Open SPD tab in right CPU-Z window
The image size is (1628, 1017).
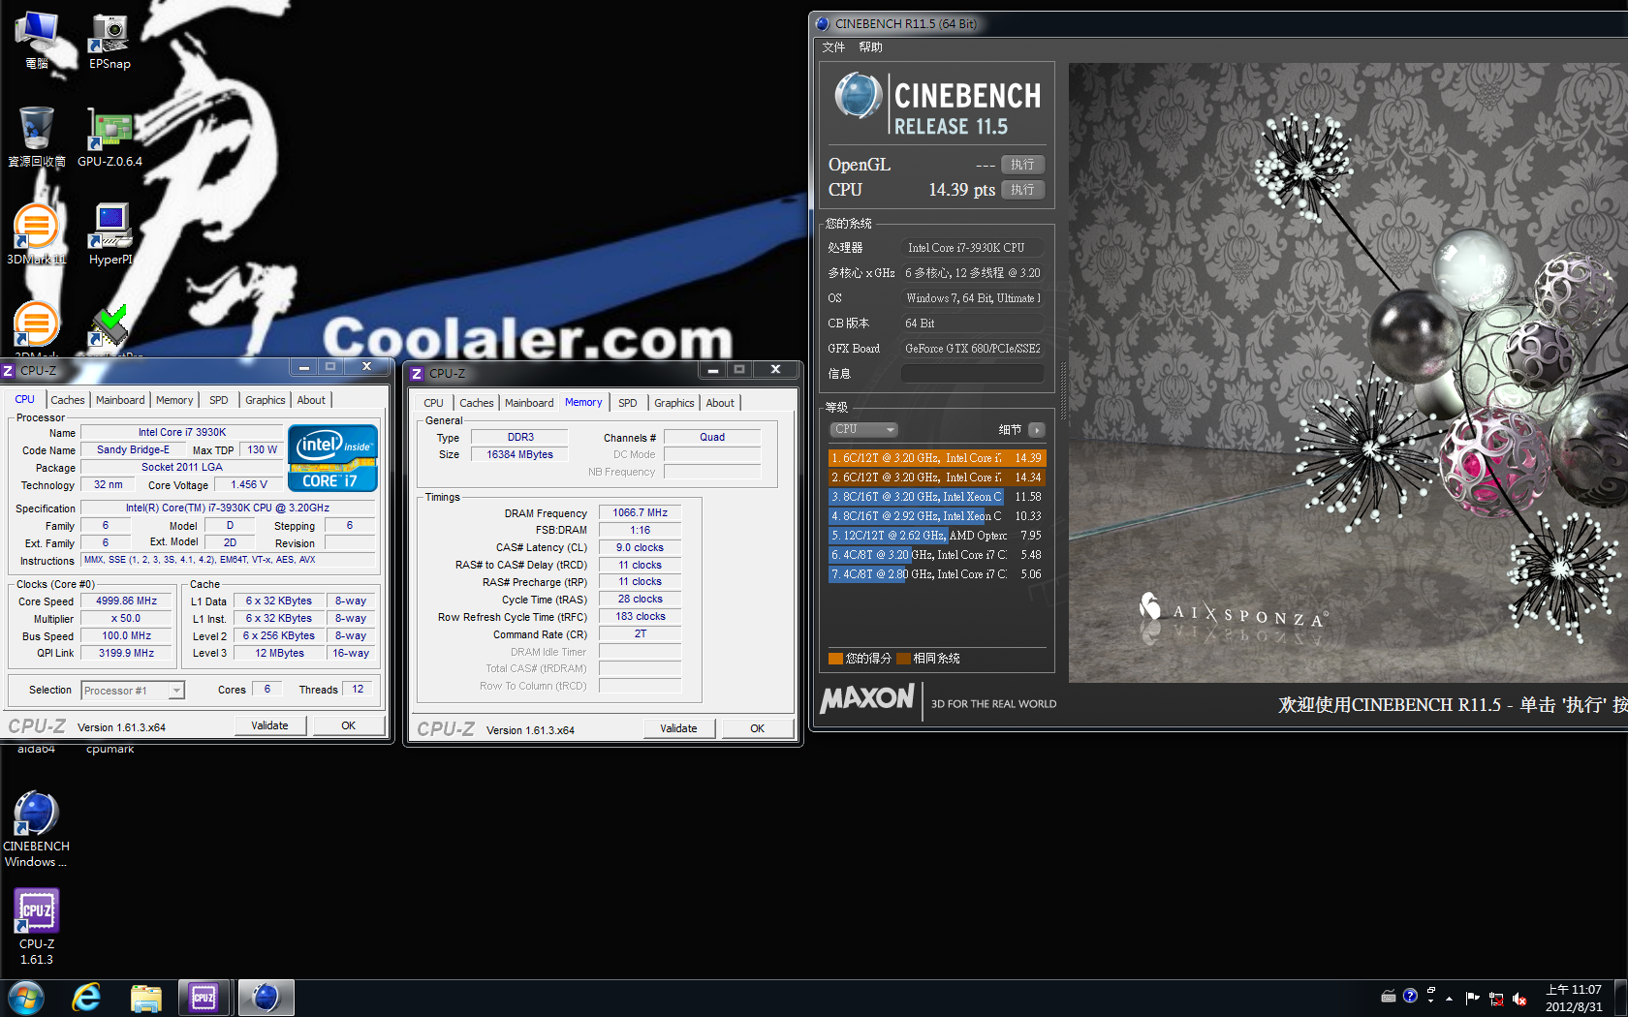tap(628, 403)
